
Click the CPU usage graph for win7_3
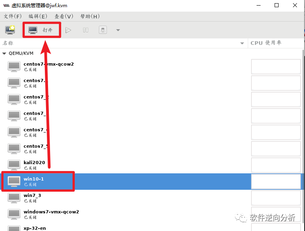(276, 198)
